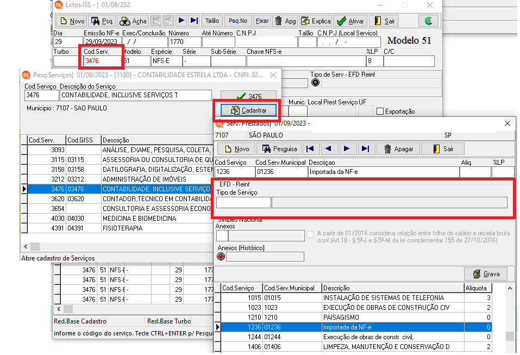Click the Cod.Serv. field showing 3476
520x355 pixels.
coord(102,61)
